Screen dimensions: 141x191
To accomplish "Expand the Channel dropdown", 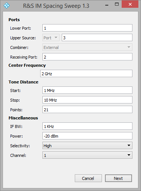I will 87,155.
